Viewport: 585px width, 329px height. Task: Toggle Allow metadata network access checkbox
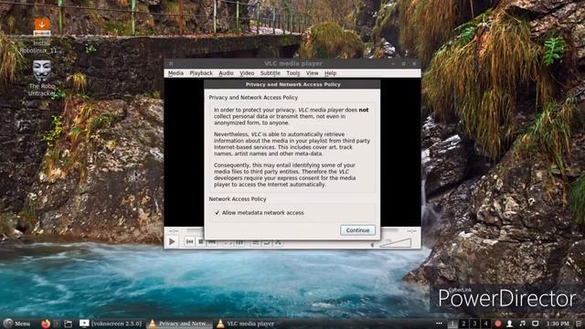coord(218,213)
